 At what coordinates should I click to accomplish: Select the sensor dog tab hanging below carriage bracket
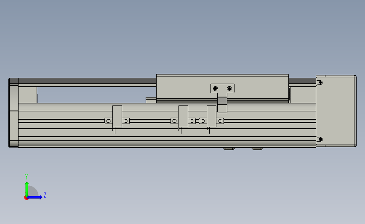[x=222, y=105]
